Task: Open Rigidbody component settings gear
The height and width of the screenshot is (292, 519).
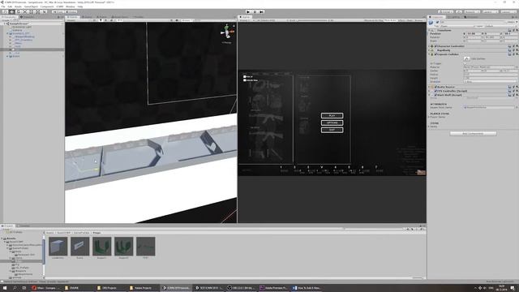Action: point(517,50)
